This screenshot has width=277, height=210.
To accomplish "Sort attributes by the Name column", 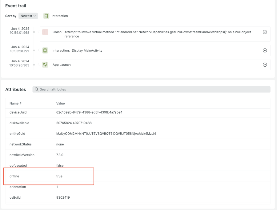I will (x=16, y=103).
